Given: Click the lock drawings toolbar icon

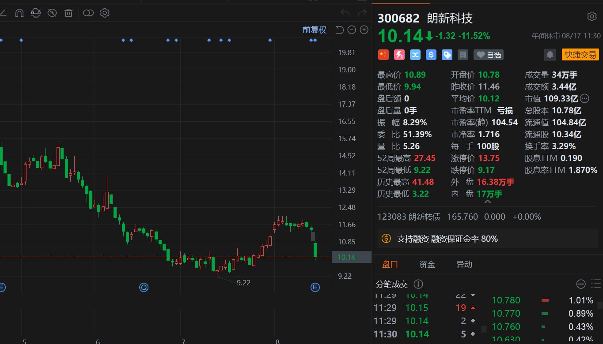Looking at the screenshot, I should coord(36,13).
